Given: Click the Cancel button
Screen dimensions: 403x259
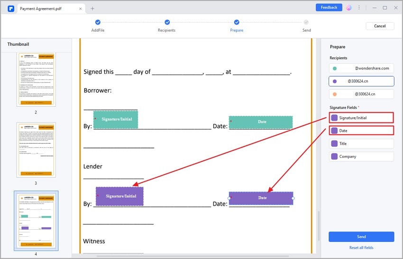Looking at the screenshot, I should (380, 26).
